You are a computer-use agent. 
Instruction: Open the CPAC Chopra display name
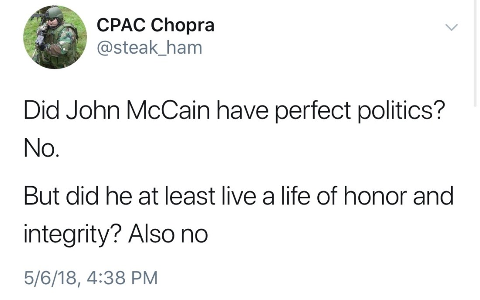click(x=155, y=26)
